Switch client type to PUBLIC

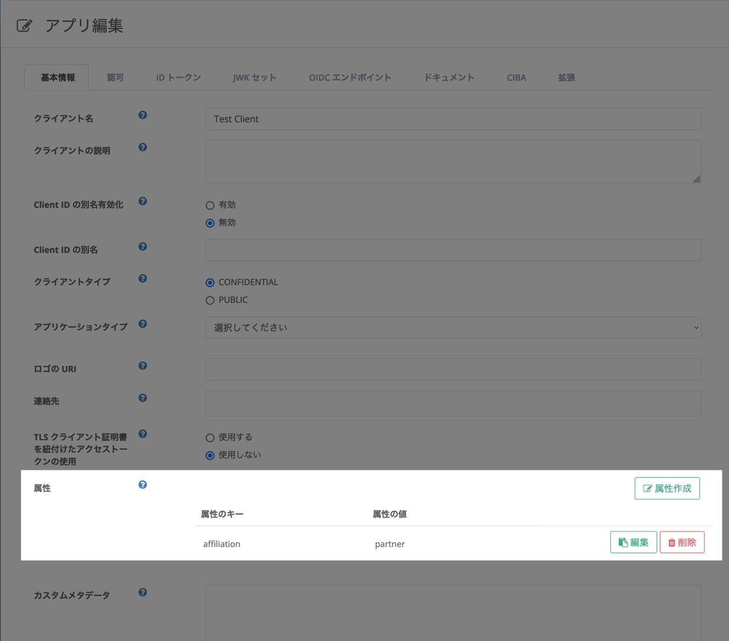[x=210, y=300]
